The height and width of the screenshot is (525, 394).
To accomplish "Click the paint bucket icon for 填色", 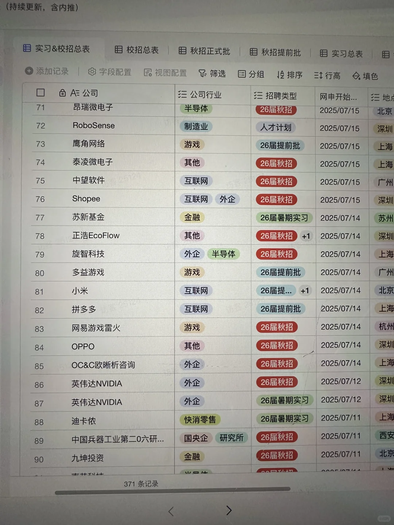I will tap(356, 76).
